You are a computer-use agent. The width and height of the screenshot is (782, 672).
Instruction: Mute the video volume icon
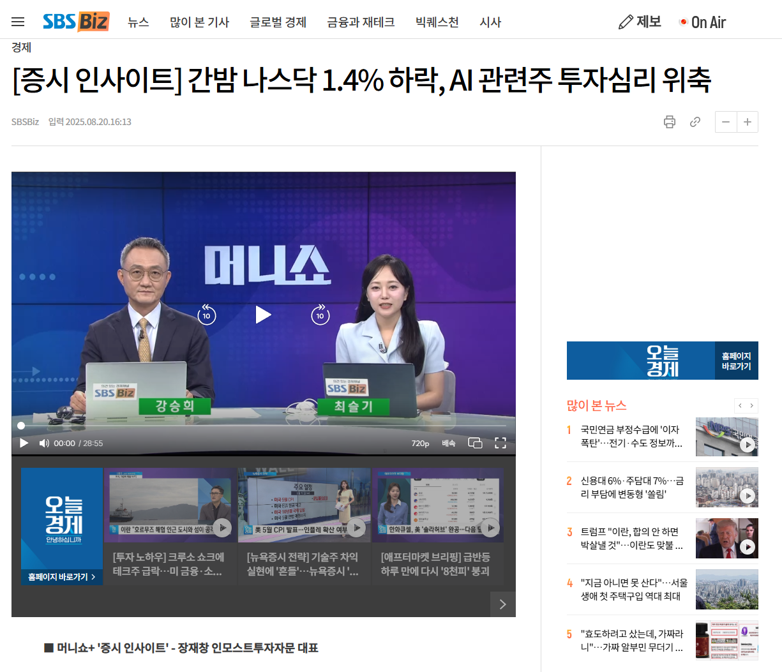44,443
